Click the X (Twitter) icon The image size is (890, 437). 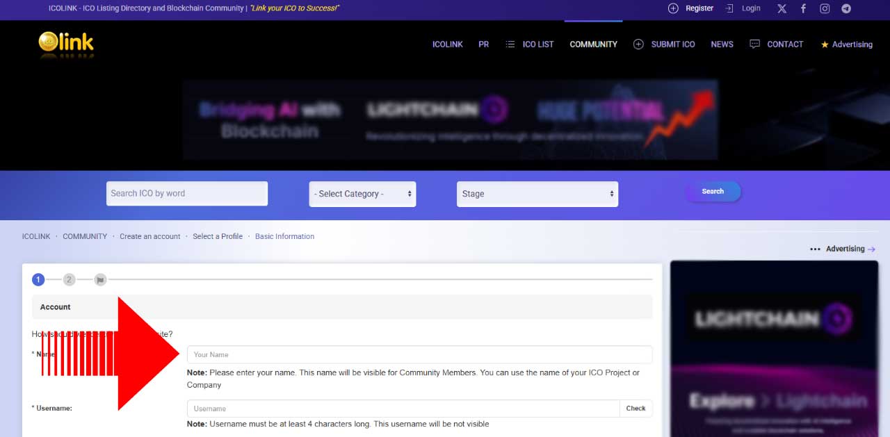[782, 8]
